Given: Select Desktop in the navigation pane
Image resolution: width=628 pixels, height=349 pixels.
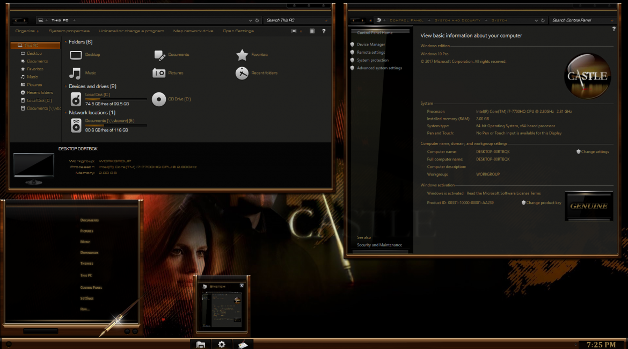Looking at the screenshot, I should (x=34, y=53).
